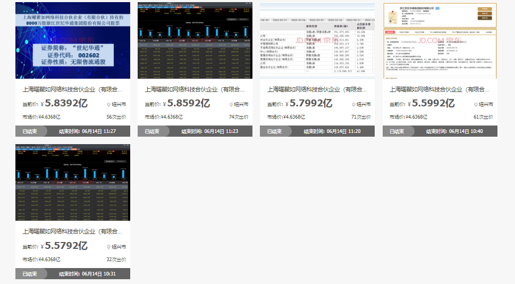Click 32次出价 bid count
This screenshot has height=284, width=515.
click(116, 260)
